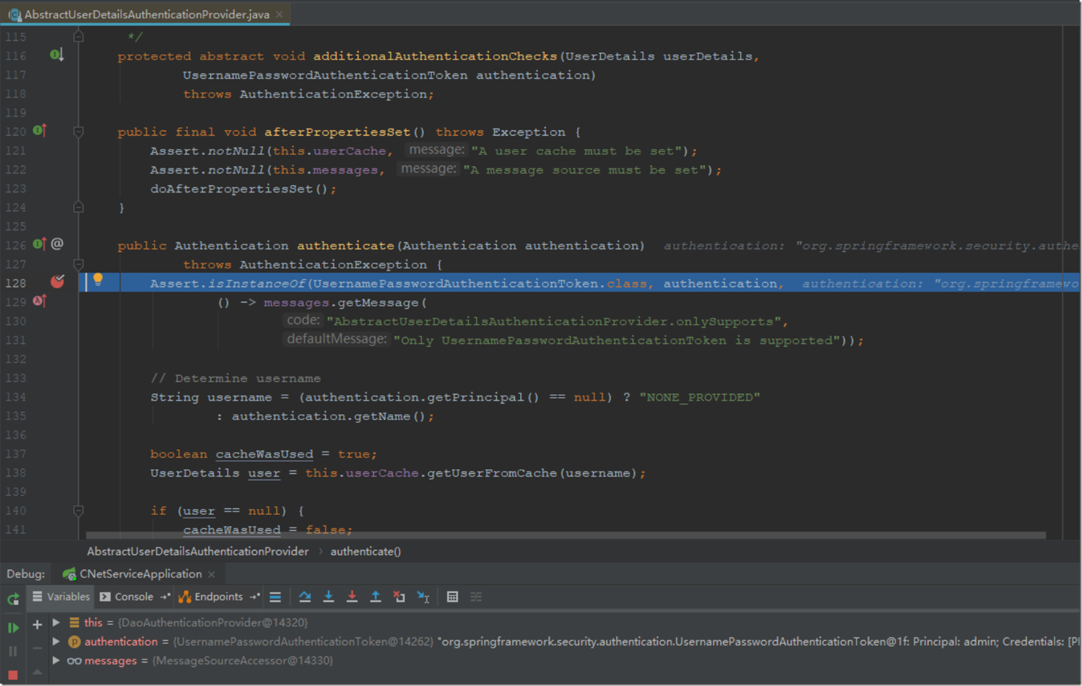1082x686 pixels.
Task: Click Spring Boot icon in CNetServiceApplication tab
Action: pos(69,574)
